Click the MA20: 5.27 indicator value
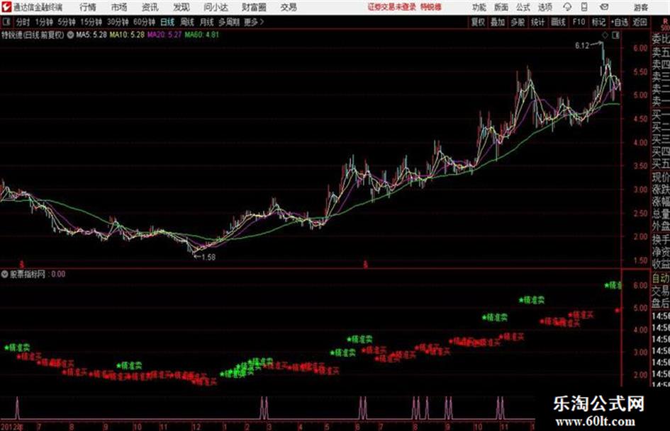Viewport: 670px width, 431px height. click(164, 35)
